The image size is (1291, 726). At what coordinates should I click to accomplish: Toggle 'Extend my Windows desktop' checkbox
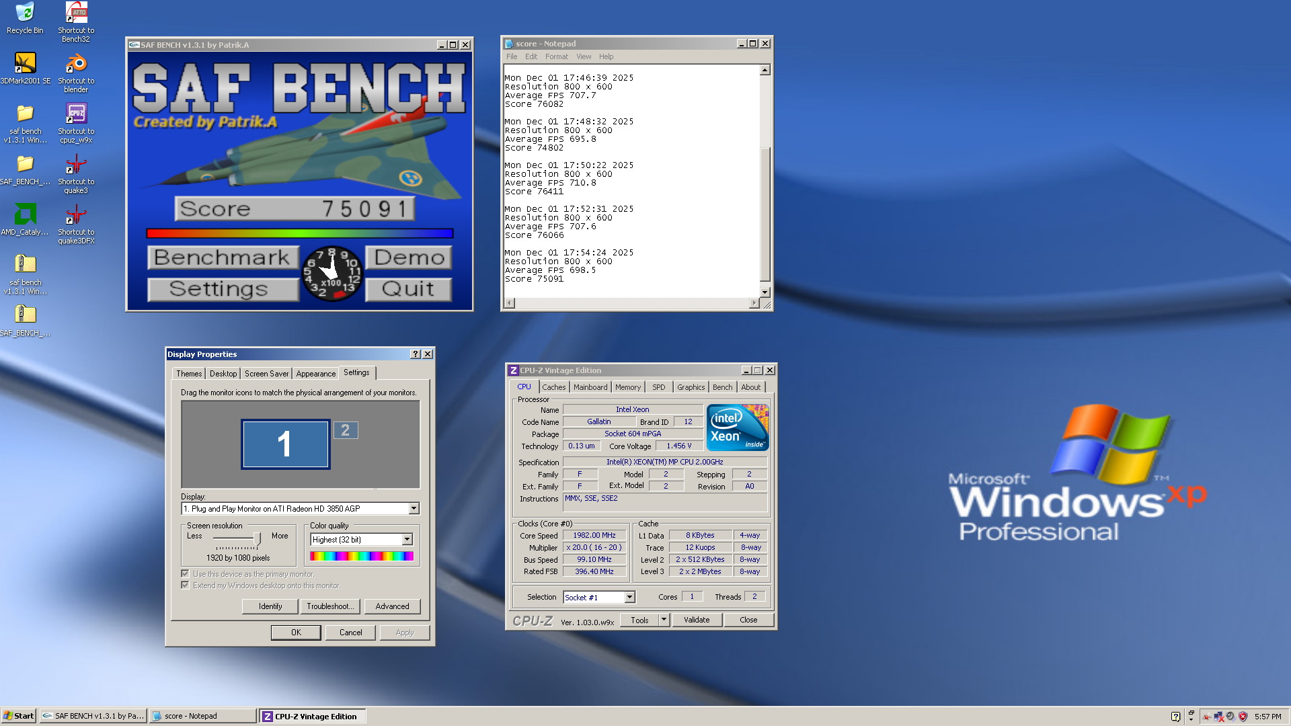click(185, 586)
